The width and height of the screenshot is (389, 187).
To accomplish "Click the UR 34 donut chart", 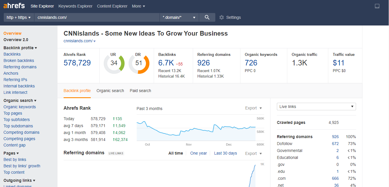I will (114, 63).
